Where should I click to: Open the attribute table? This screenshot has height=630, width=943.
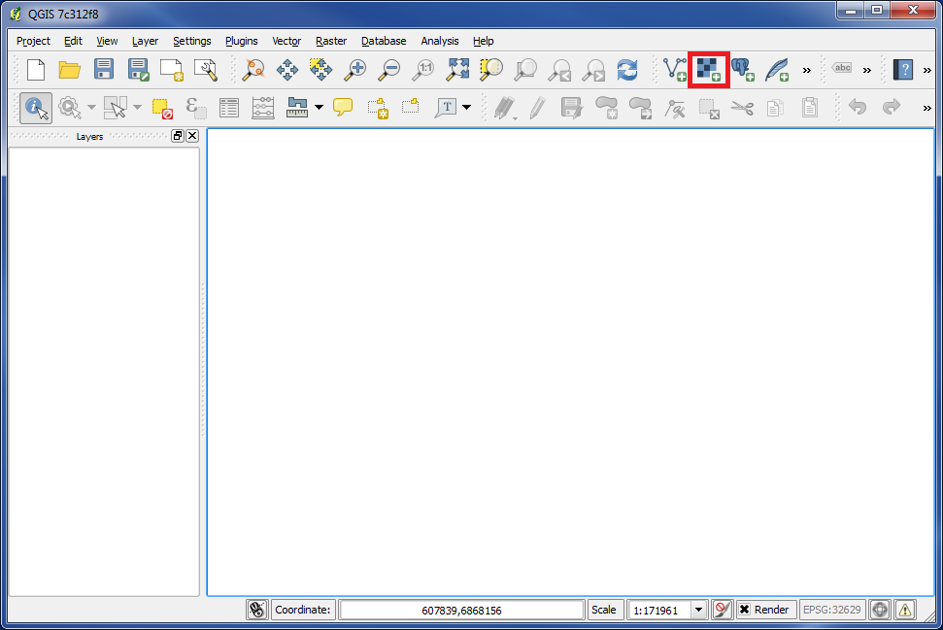229,108
